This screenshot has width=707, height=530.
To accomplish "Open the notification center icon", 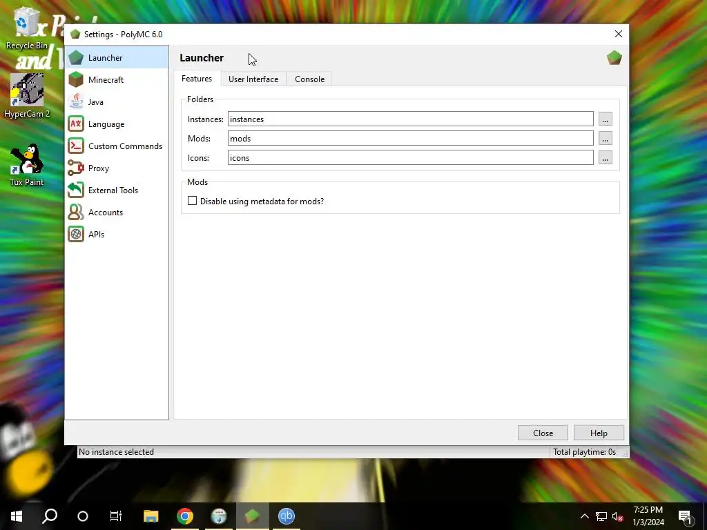I will coord(685,516).
